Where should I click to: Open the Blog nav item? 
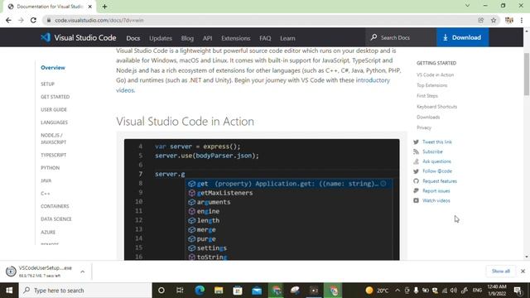[x=187, y=38]
